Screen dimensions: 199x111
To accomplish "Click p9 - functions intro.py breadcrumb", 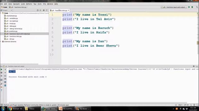I will (x=18, y=7).
